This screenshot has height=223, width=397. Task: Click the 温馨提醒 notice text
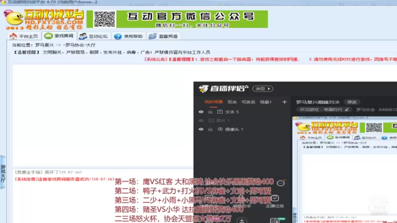coord(111,53)
